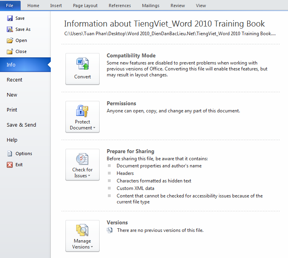Click the 'Prepare for Sharing' heading
Image resolution: width=288 pixels, height=258 pixels.
(131, 151)
